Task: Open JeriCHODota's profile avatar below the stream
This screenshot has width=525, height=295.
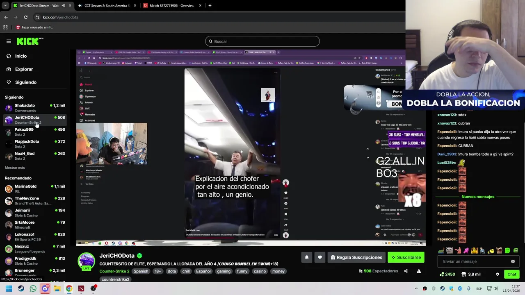Action: point(87,261)
